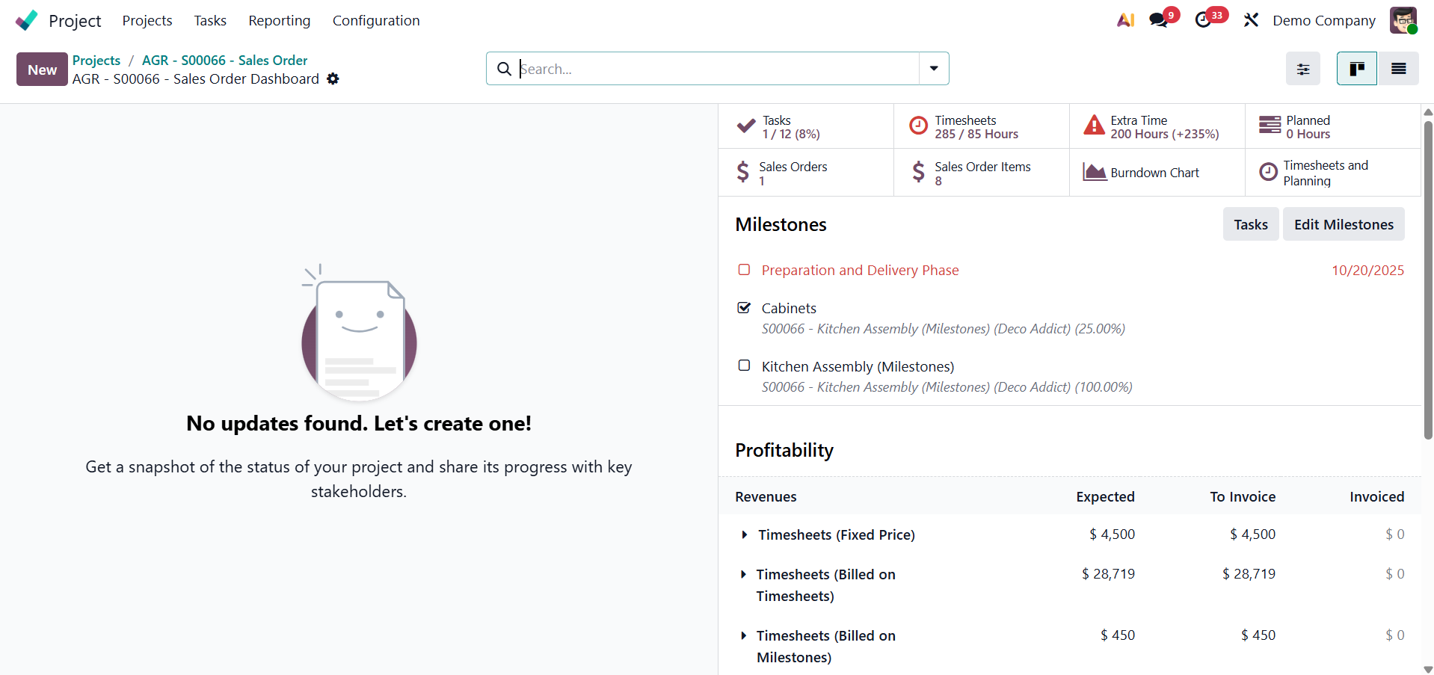Expand the Timesheets (Fixed Price) row
This screenshot has width=1434, height=675.
[744, 534]
